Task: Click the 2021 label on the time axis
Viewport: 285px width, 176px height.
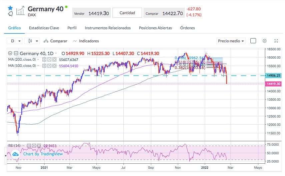Action: [x=44, y=167]
